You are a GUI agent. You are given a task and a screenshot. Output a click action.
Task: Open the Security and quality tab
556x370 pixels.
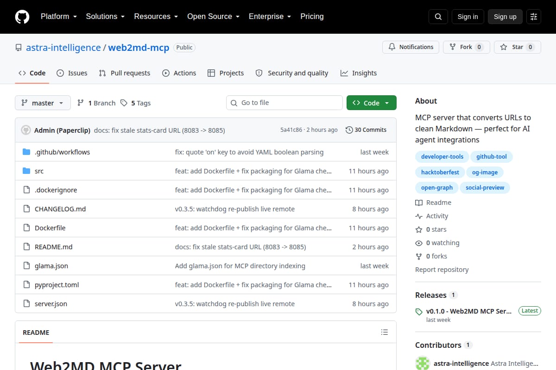click(x=292, y=73)
